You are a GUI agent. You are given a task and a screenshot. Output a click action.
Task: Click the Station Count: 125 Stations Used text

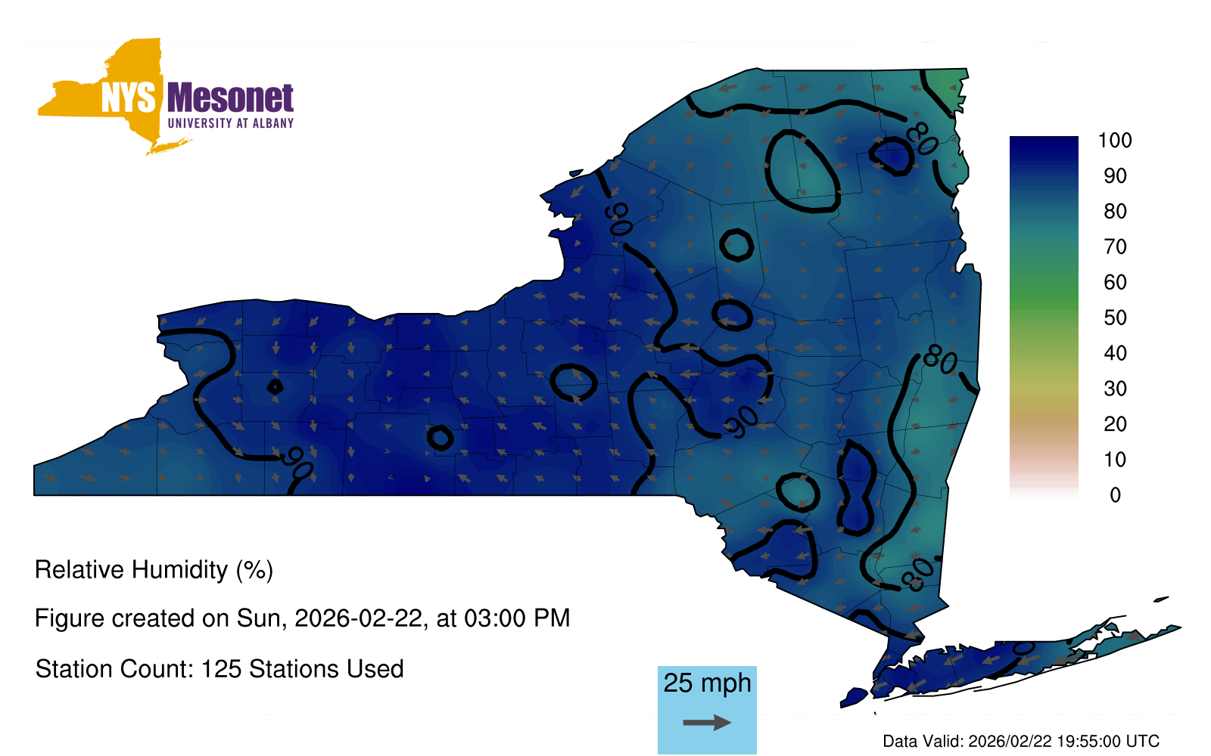pyautogui.click(x=219, y=669)
